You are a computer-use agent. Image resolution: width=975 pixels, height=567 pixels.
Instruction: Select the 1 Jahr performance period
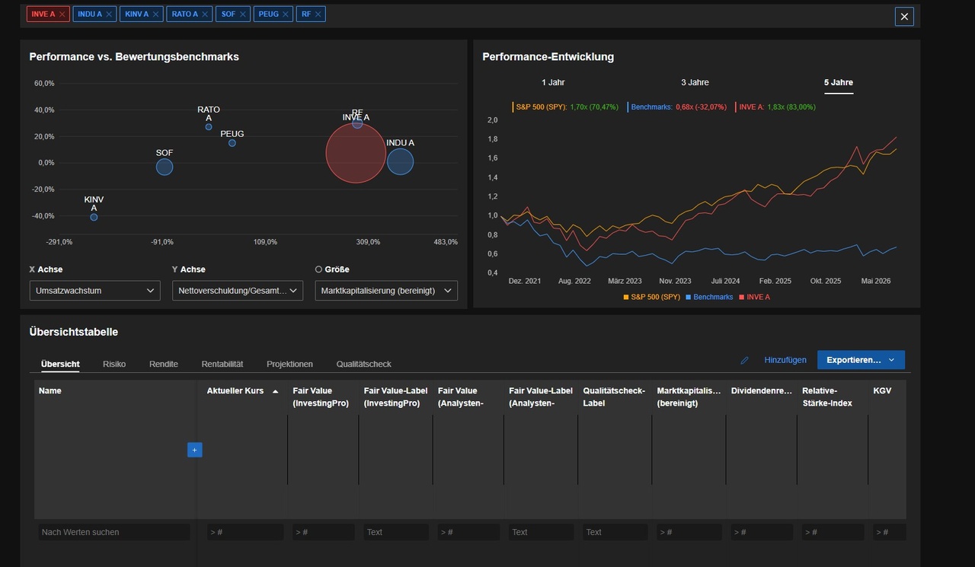tap(553, 82)
